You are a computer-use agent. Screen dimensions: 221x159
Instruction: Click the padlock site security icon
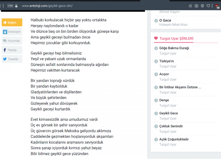[x=16, y=6]
